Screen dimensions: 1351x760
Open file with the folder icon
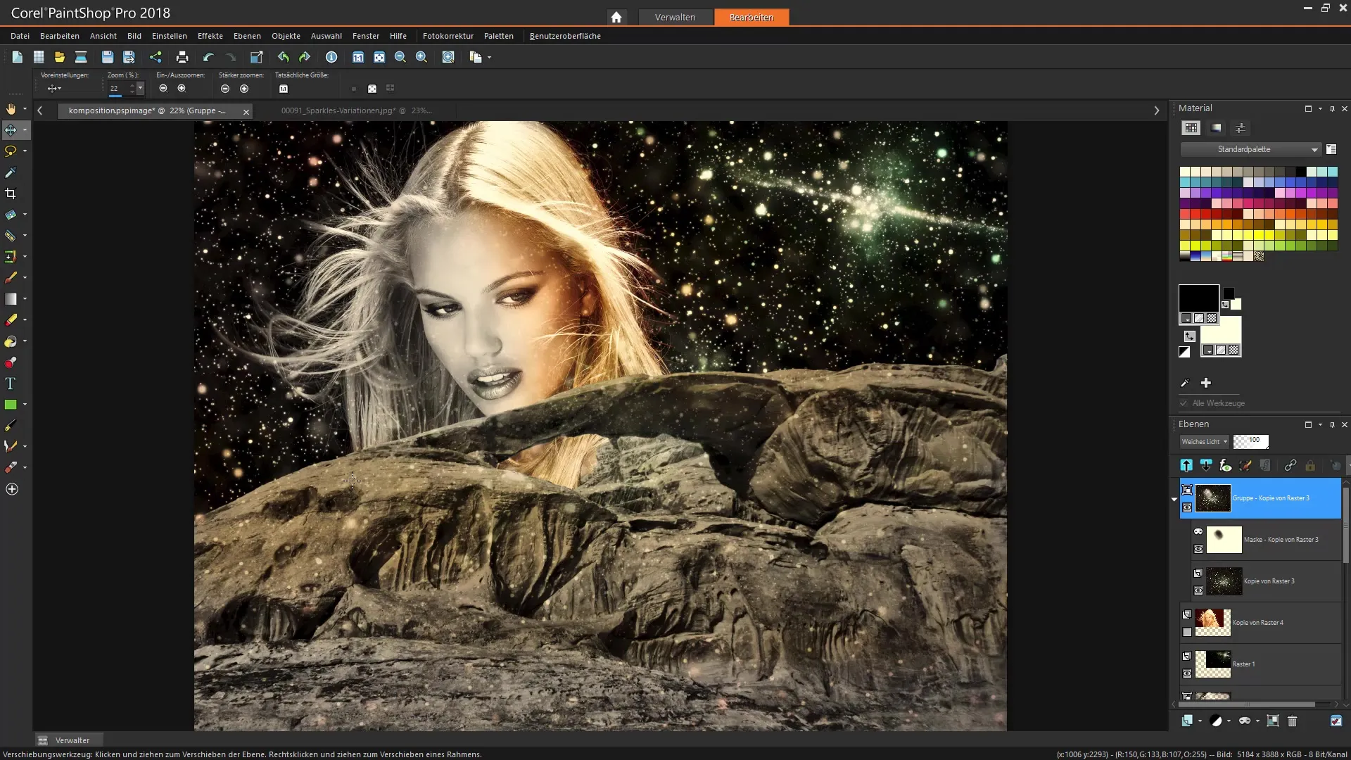click(x=60, y=57)
